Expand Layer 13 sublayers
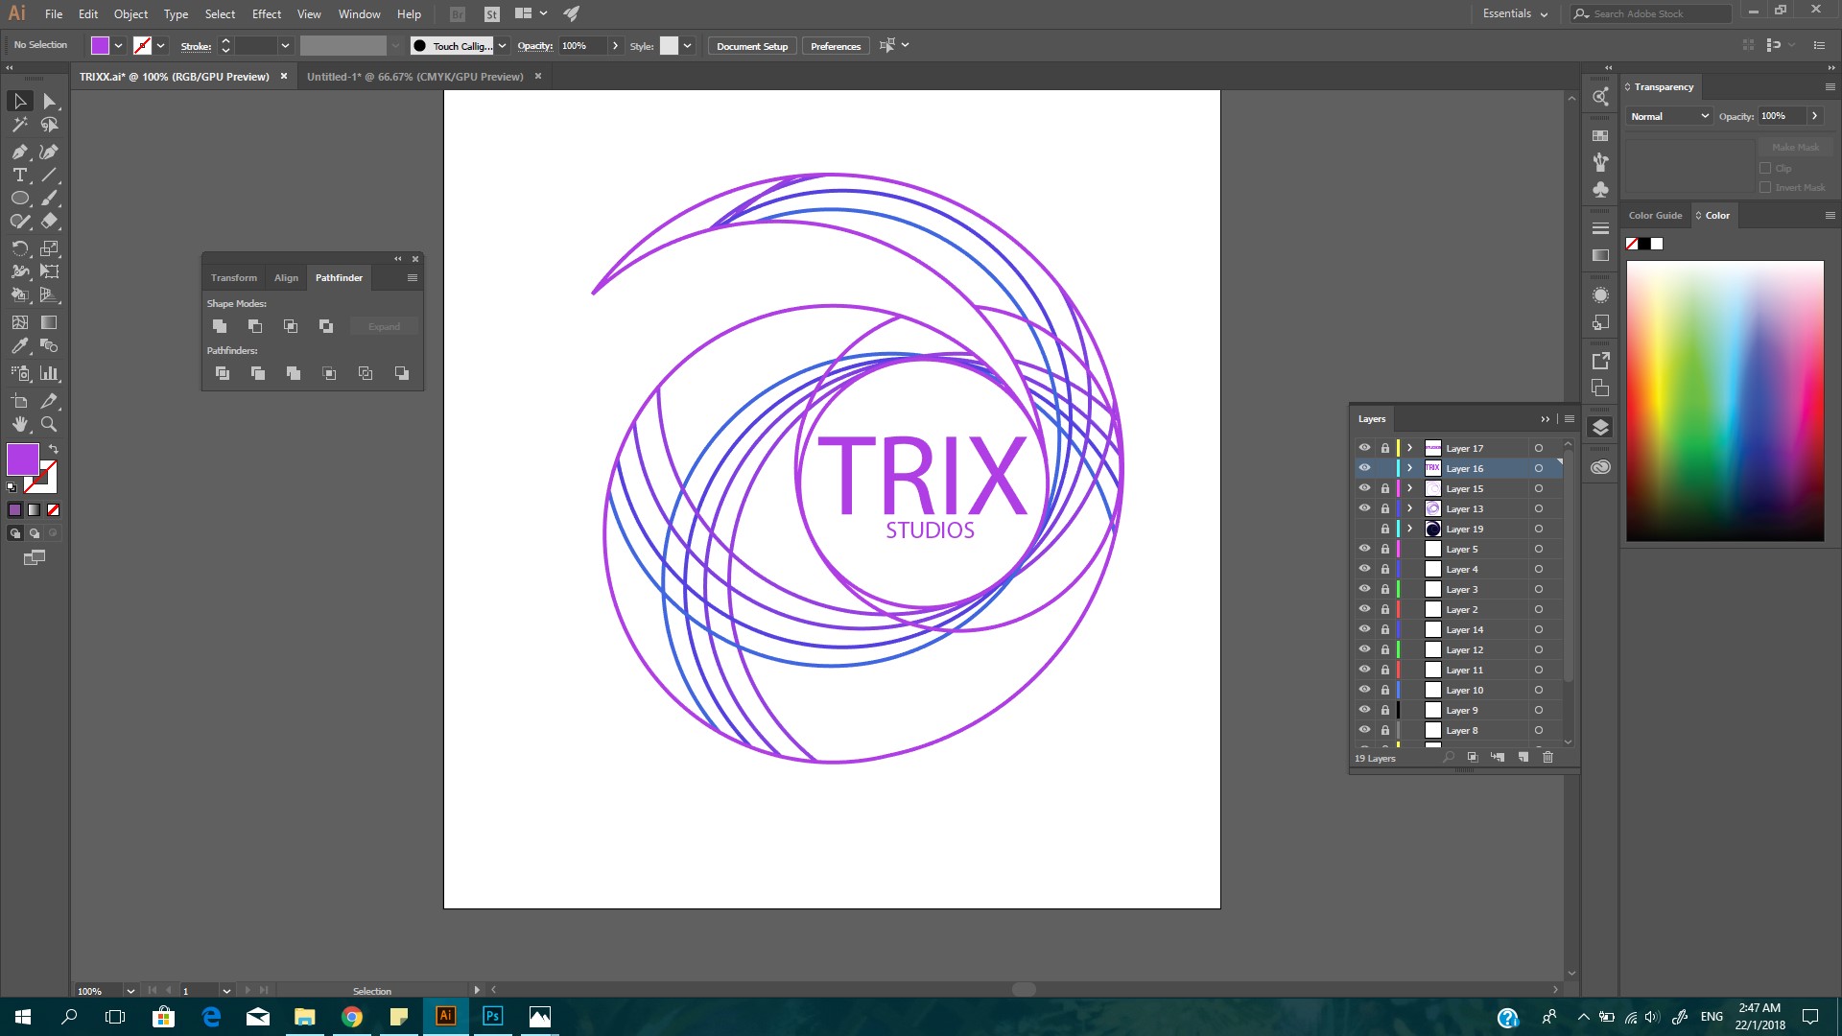 (1409, 508)
